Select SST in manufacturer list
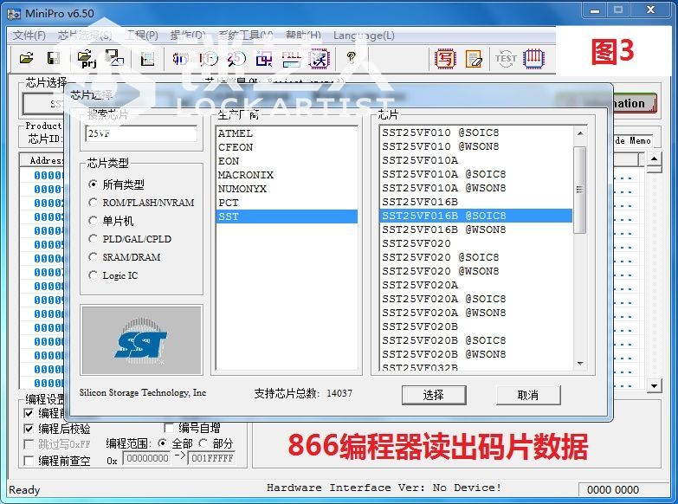The image size is (678, 504). click(287, 216)
